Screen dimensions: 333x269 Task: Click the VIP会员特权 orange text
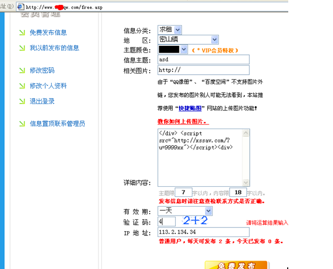[x=215, y=50]
